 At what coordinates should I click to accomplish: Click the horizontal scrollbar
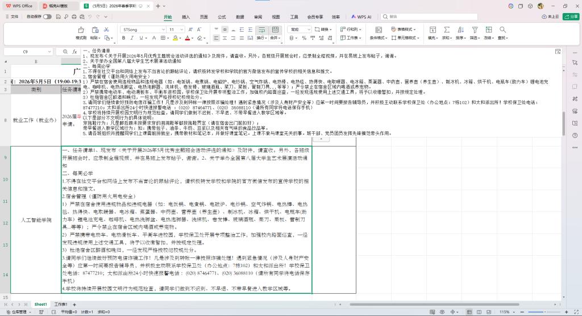coord(434,305)
